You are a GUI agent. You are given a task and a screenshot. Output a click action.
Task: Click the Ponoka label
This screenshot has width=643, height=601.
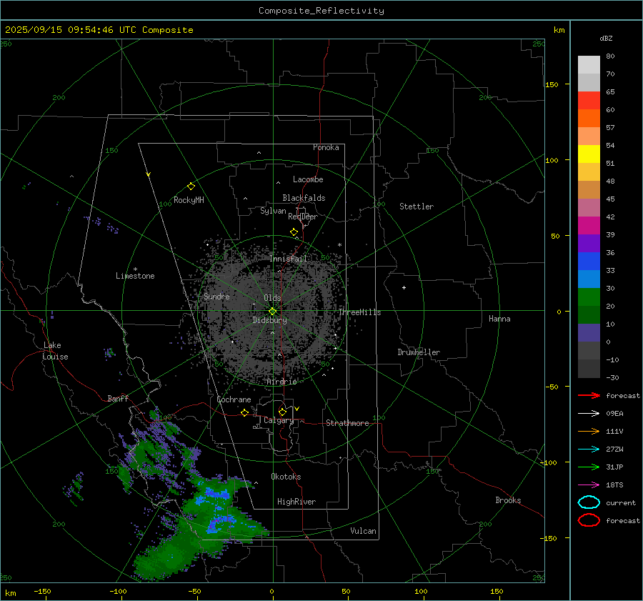(326, 147)
